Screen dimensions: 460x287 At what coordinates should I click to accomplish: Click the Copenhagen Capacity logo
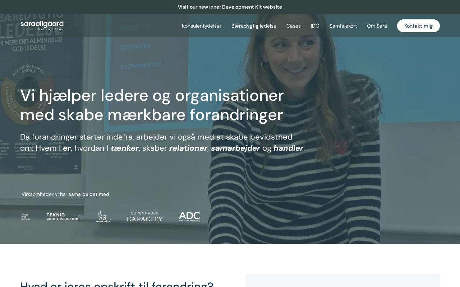[145, 217]
